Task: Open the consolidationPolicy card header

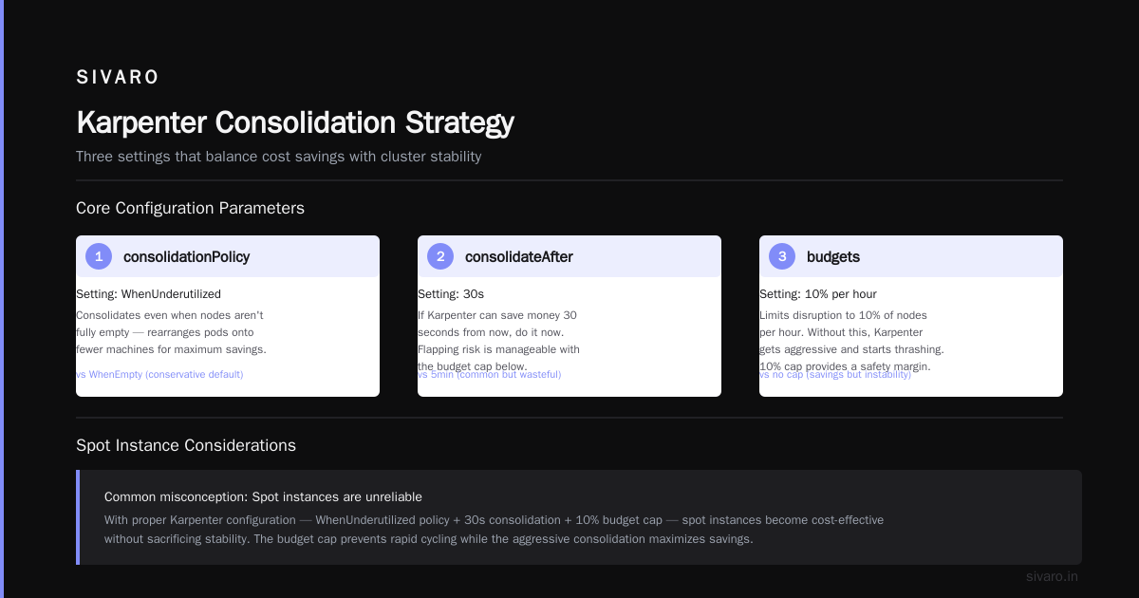Action: pyautogui.click(x=228, y=256)
